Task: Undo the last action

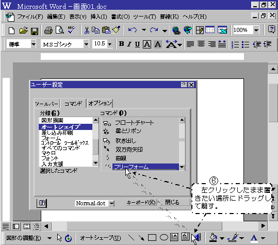Action: tap(133, 30)
